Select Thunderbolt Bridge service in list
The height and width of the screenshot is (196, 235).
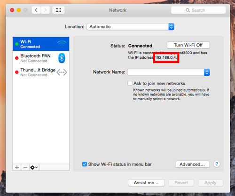(x=41, y=72)
